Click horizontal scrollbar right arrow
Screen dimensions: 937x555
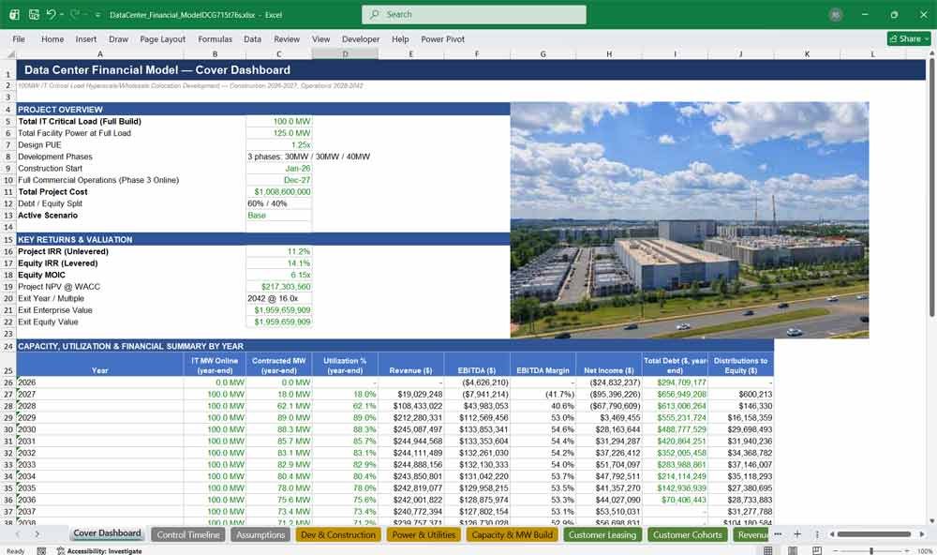click(922, 534)
